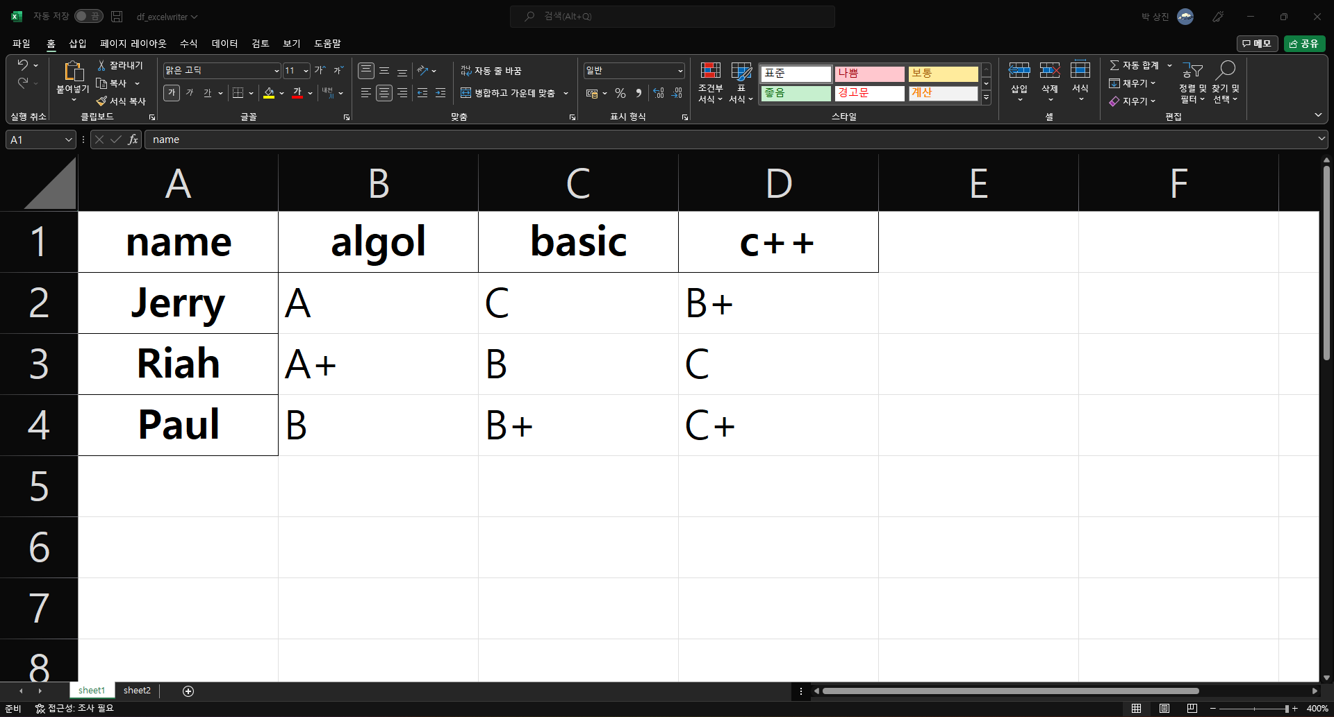
Task: Click the Insert Function fx icon
Action: click(x=133, y=140)
